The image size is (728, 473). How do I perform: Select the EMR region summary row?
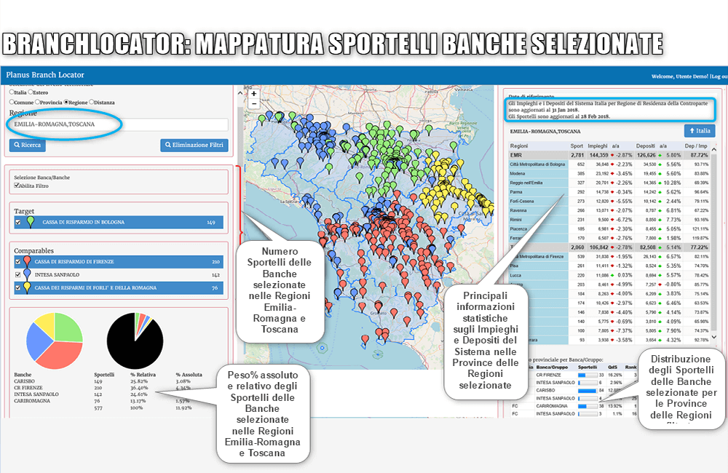pyautogui.click(x=609, y=155)
